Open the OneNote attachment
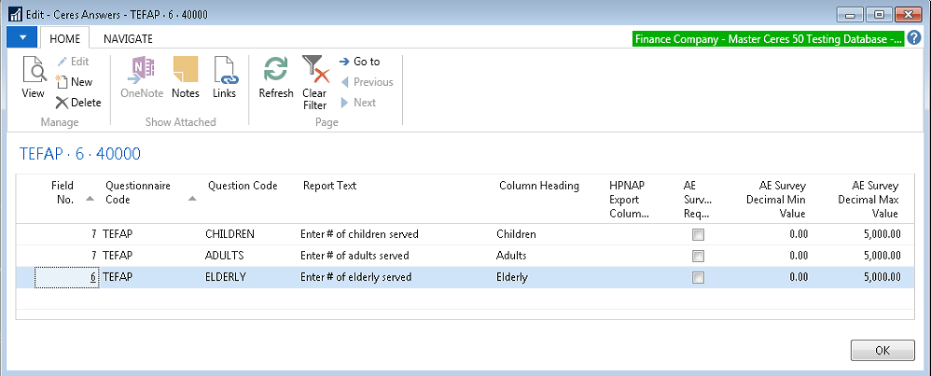 142,77
